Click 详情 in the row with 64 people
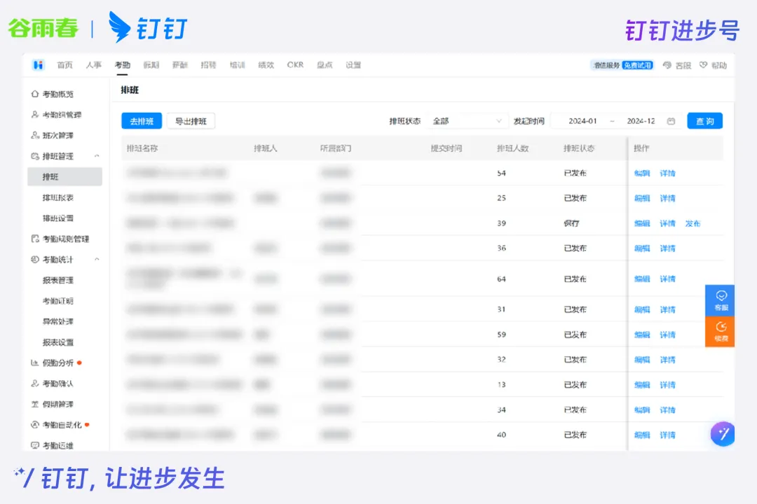This screenshot has width=757, height=504. pos(668,279)
